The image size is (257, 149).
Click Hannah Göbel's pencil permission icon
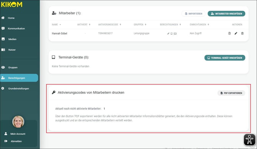pyautogui.click(x=168, y=34)
